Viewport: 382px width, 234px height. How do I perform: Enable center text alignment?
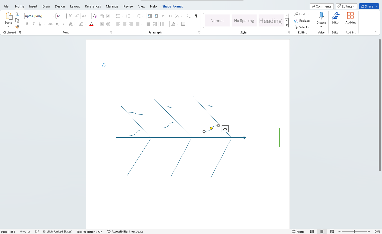click(124, 24)
